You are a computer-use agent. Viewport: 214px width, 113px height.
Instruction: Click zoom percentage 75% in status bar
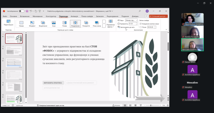pyautogui.click(x=164, y=105)
